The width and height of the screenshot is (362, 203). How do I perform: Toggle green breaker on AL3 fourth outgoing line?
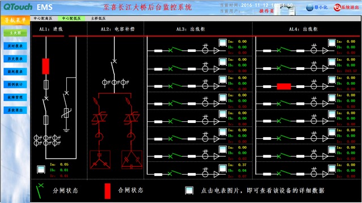(176, 103)
